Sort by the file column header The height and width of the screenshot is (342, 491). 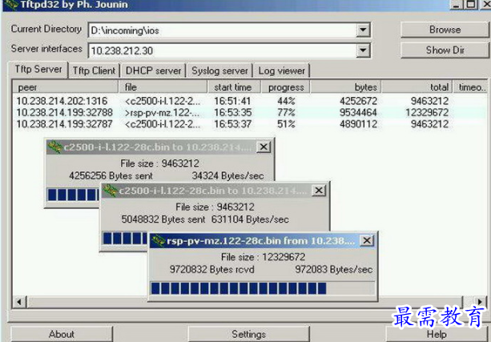163,87
